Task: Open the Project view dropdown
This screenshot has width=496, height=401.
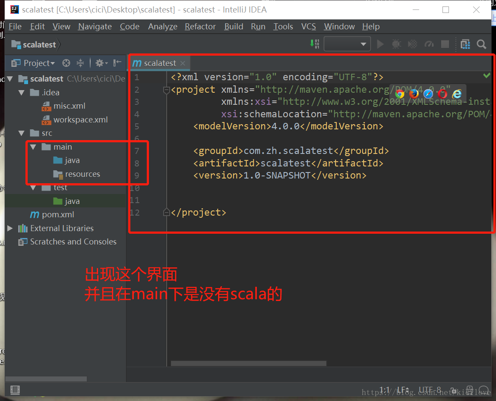Action: pyautogui.click(x=33, y=63)
